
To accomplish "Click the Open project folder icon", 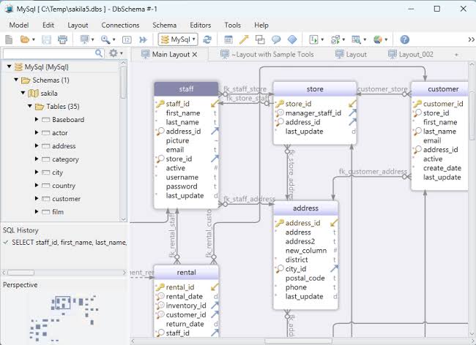I will [x=25, y=39].
